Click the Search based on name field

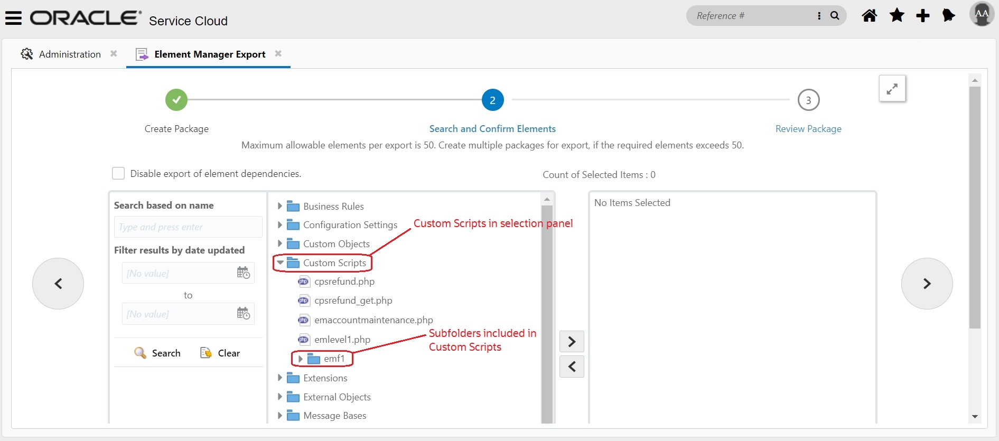[188, 227]
